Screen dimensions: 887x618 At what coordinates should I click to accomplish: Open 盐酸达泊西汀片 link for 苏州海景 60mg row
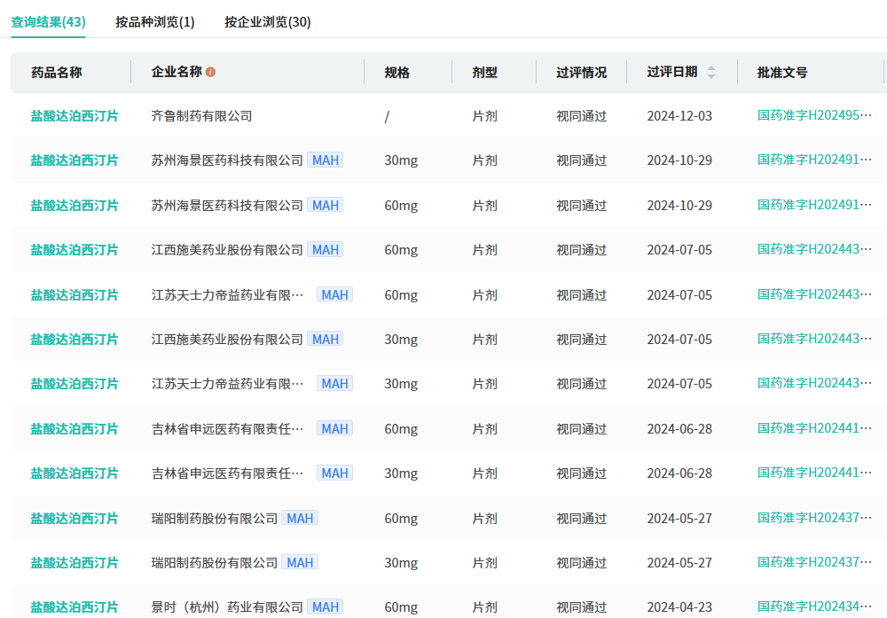[x=75, y=205]
